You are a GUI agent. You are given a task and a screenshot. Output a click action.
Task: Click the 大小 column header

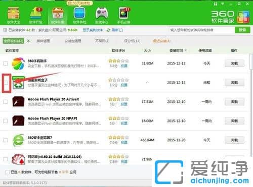(x=147, y=50)
